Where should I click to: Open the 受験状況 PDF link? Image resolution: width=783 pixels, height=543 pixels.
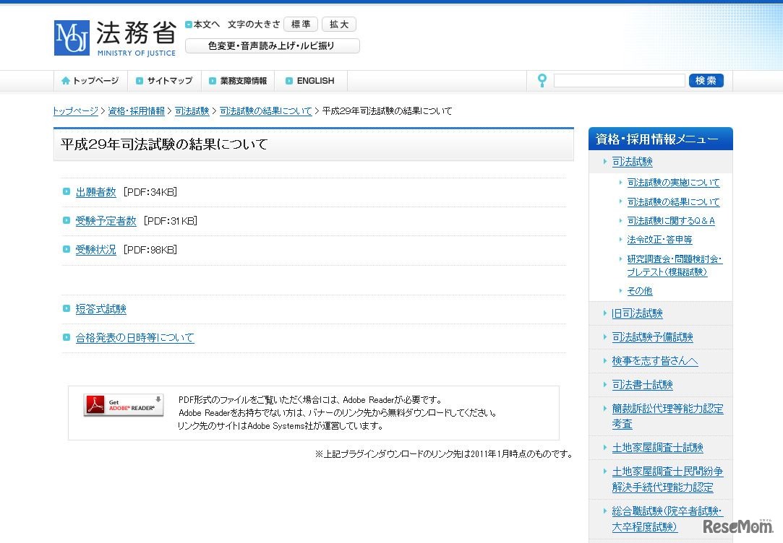95,249
